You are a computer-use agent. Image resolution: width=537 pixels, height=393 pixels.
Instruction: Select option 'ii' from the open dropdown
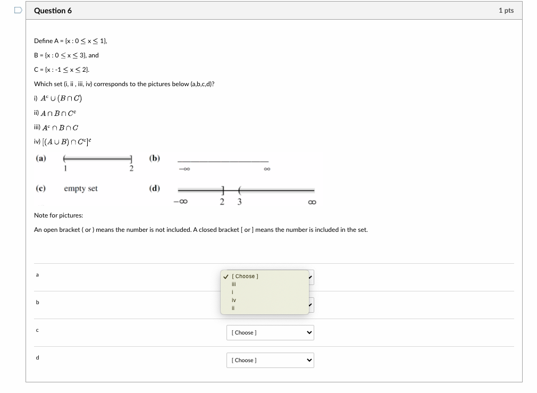(x=234, y=308)
